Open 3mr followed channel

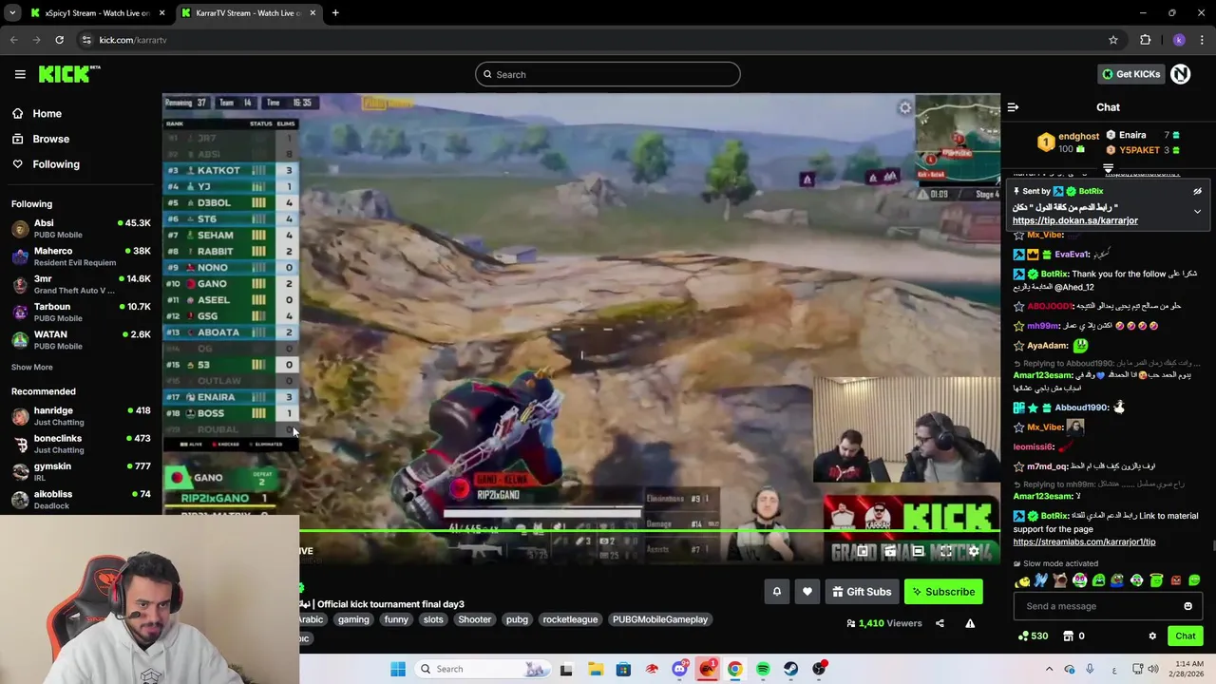(81, 284)
